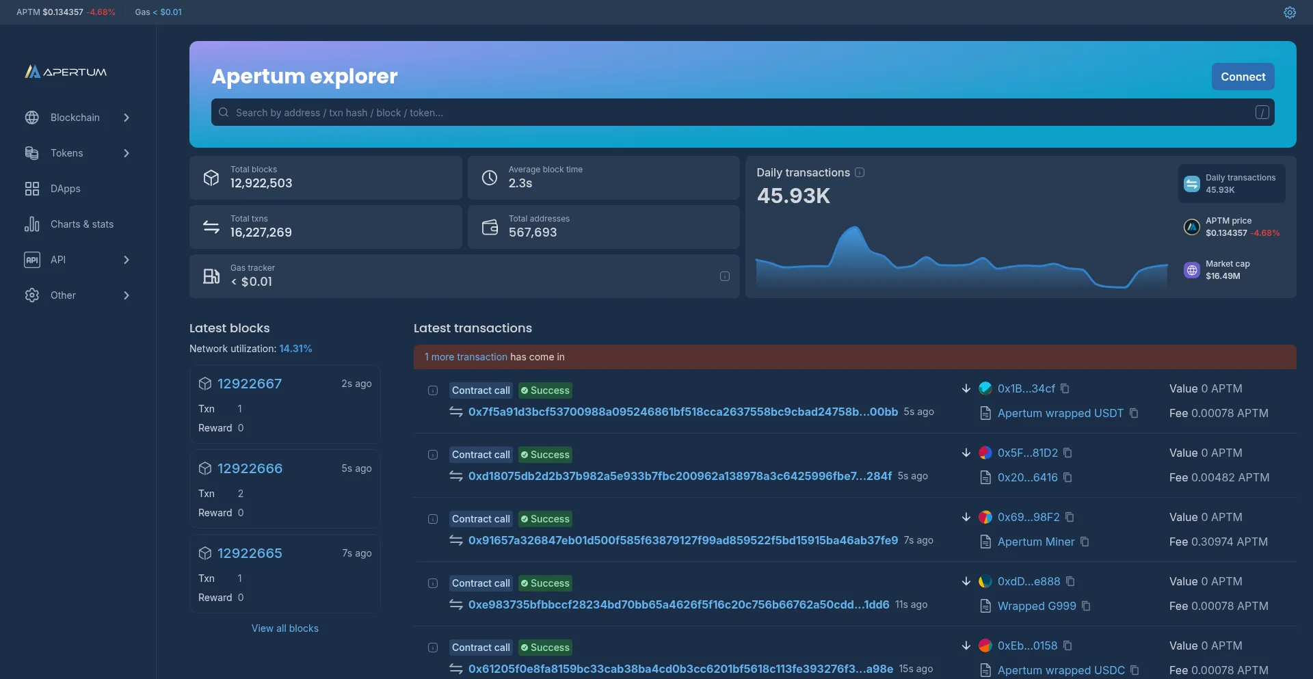Viewport: 1313px width, 679px height.
Task: Copy address 0x69...98F2
Action: pyautogui.click(x=1070, y=517)
